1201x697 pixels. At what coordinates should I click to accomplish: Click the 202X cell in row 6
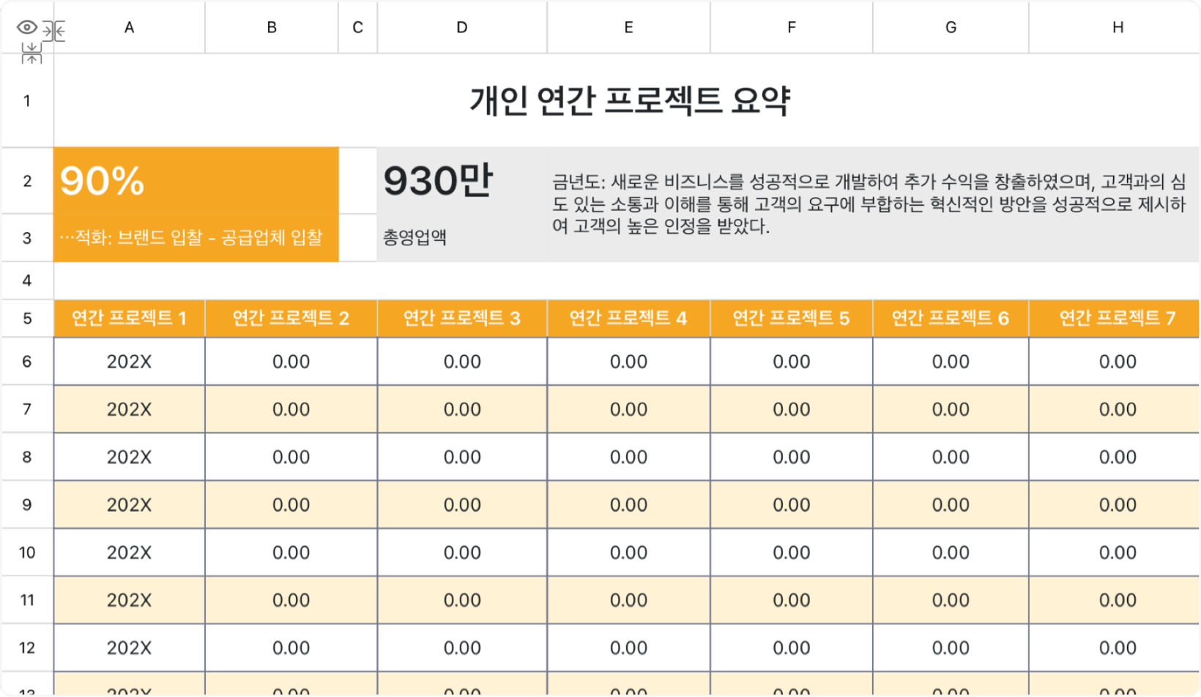tap(129, 361)
